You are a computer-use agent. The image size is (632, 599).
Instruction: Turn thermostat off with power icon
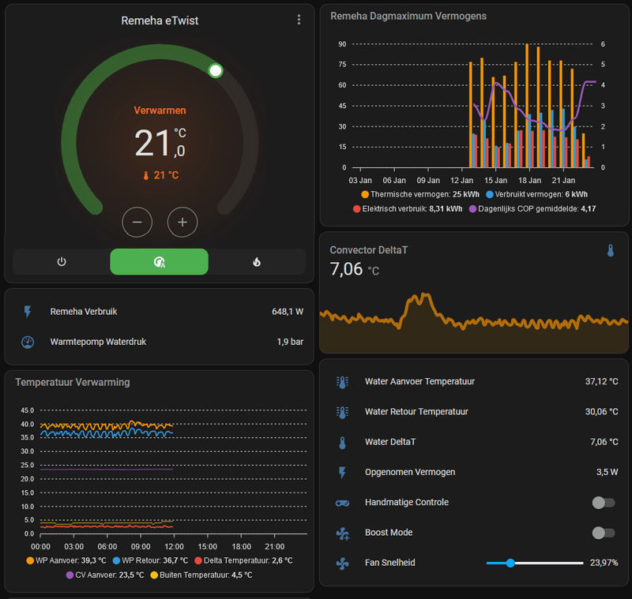pyautogui.click(x=62, y=262)
